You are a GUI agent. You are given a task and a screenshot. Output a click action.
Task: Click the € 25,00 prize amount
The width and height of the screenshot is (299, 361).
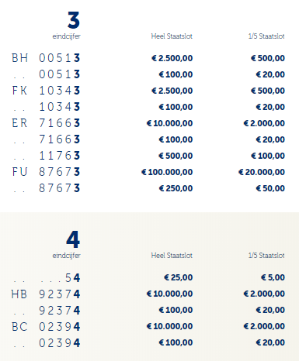coord(179,277)
